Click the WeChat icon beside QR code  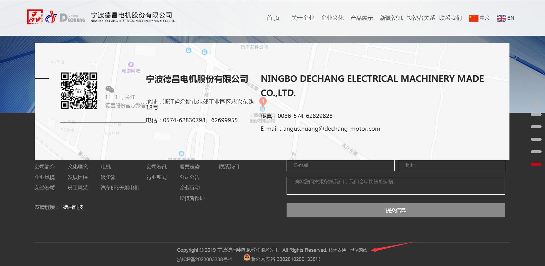(x=110, y=89)
